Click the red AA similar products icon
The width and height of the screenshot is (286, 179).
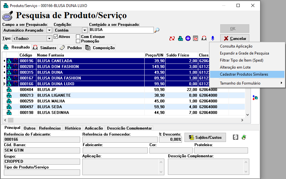(x=204, y=38)
